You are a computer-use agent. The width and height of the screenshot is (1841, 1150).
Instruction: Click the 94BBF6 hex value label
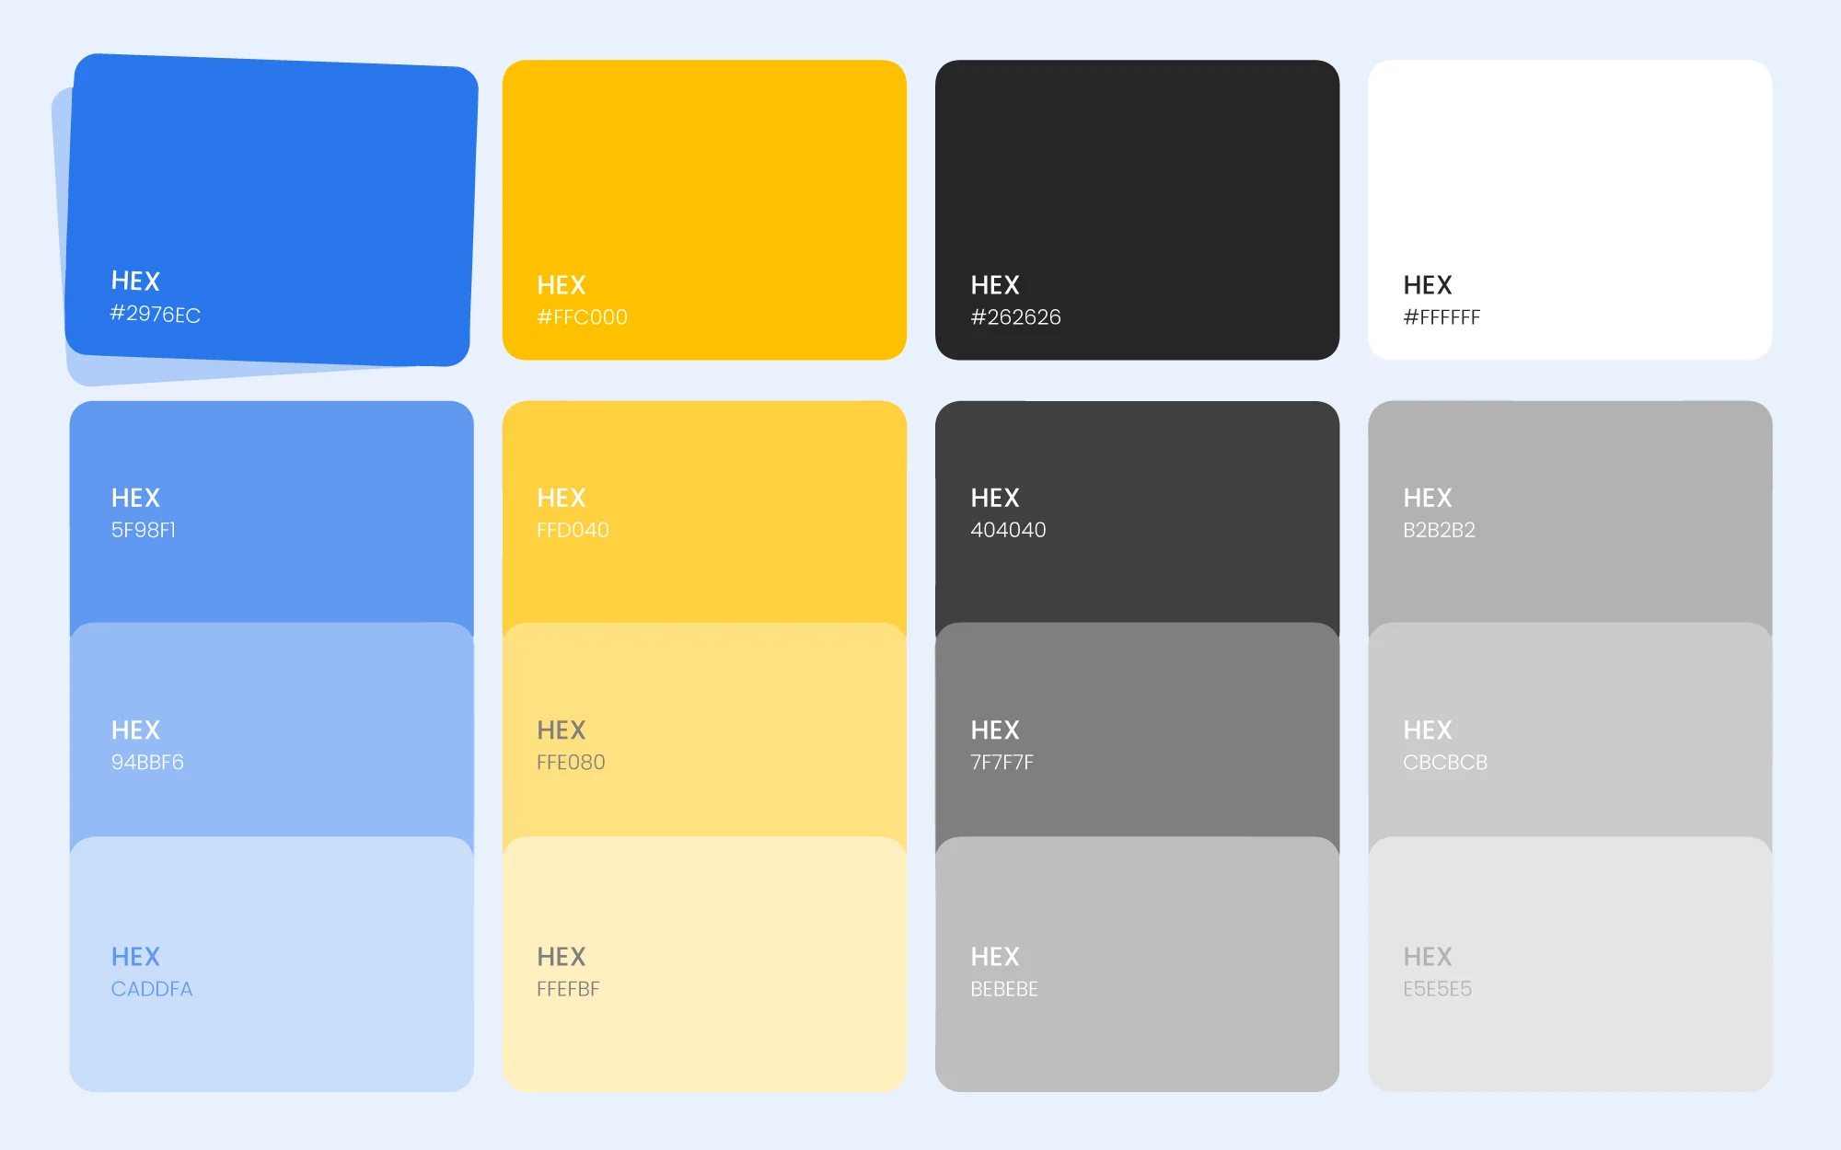tap(147, 763)
